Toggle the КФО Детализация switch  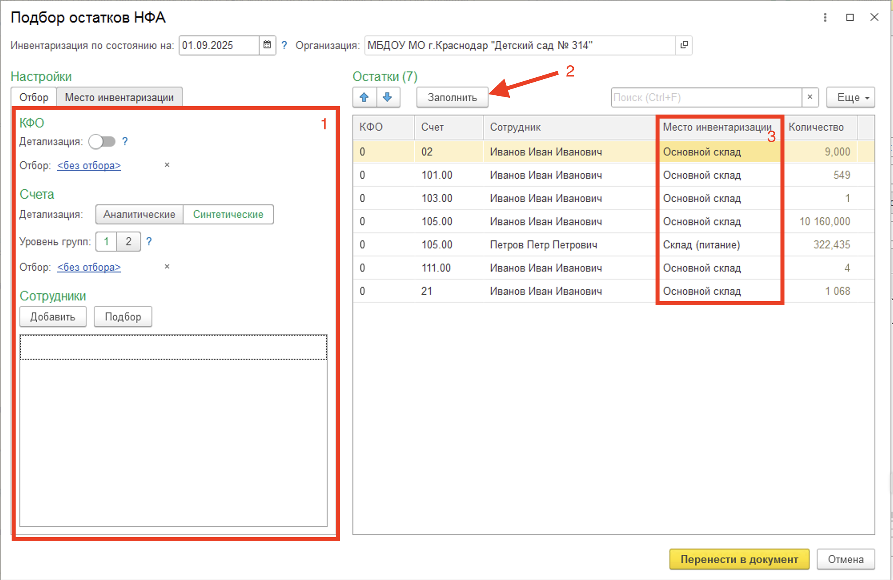(102, 141)
